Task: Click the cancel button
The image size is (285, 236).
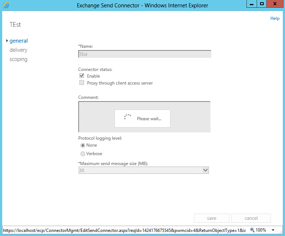Action: [251, 218]
